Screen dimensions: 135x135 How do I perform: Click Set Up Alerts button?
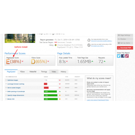125,43
